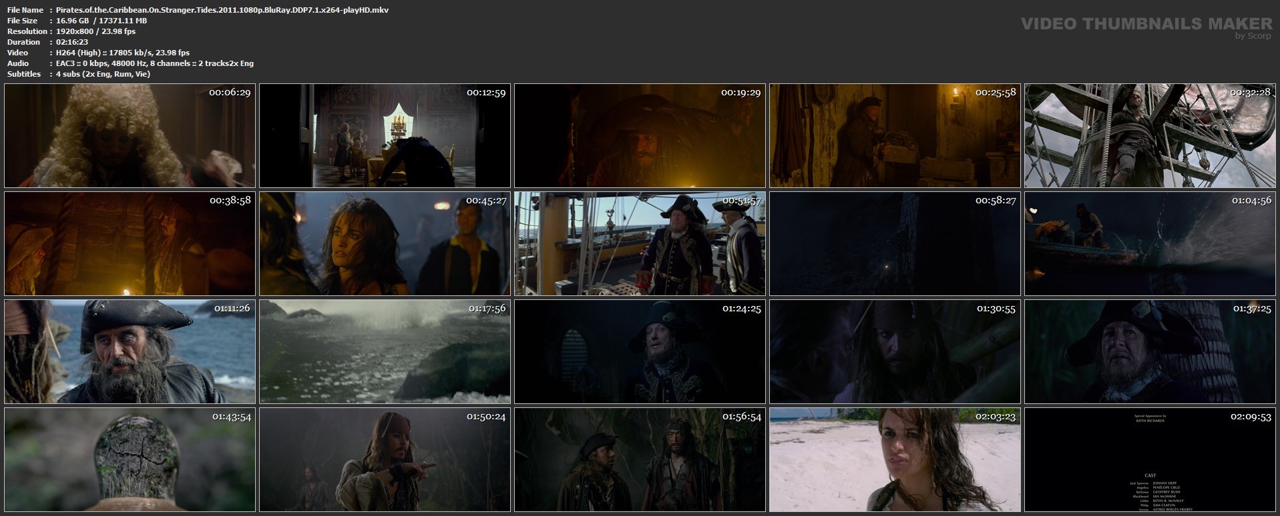
Task: Select the thumbnail at 00:12:59
Action: 385,135
